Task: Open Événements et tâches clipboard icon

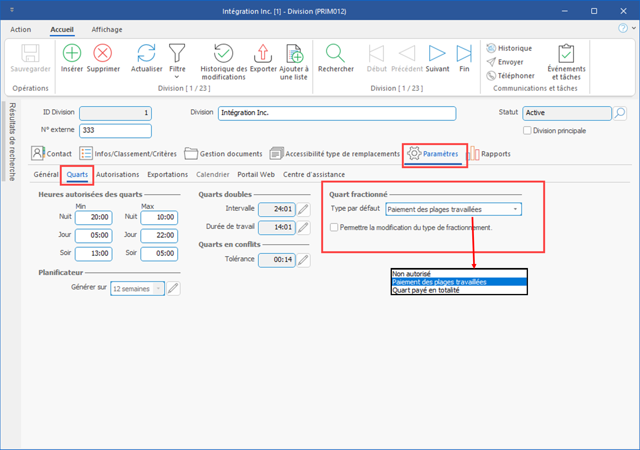Action: [x=566, y=53]
